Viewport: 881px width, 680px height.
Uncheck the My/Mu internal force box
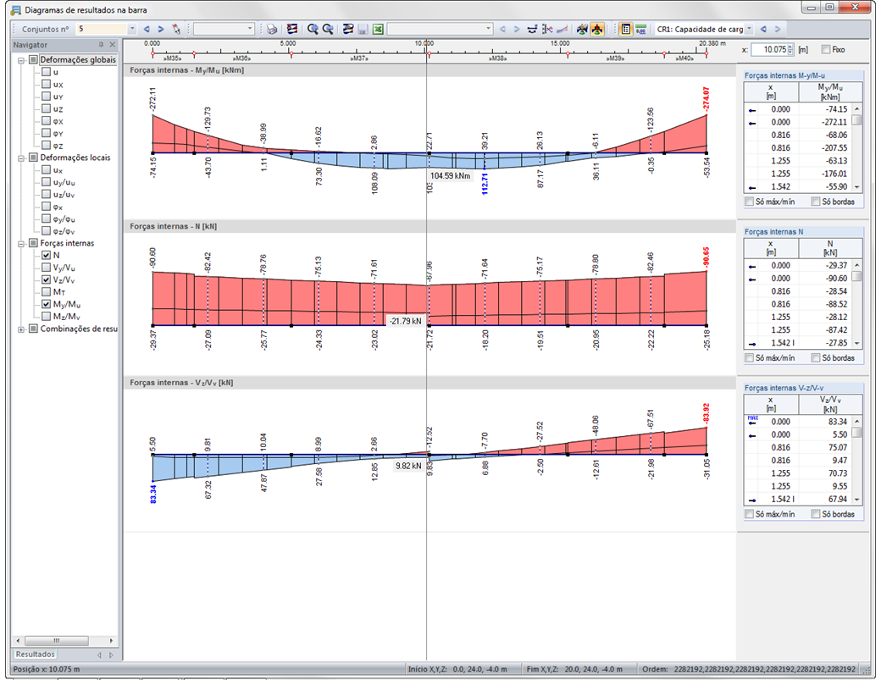(46, 304)
